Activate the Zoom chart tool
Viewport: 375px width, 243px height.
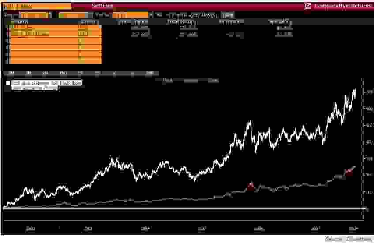tap(214, 81)
